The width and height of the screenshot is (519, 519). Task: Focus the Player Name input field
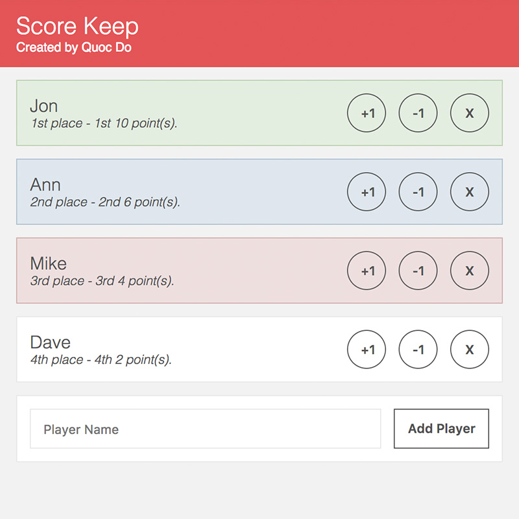(205, 429)
